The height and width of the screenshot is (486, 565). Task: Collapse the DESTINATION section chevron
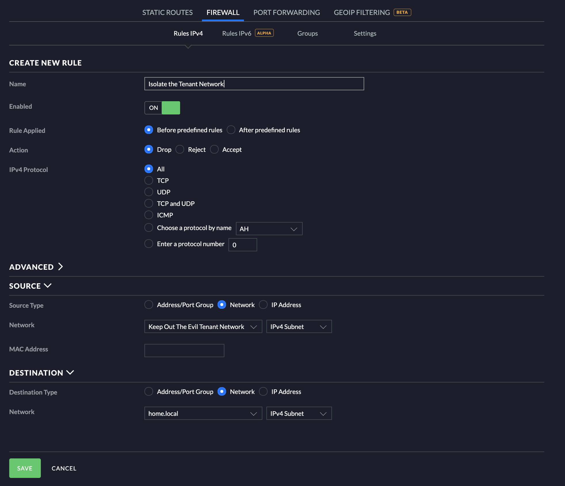70,372
